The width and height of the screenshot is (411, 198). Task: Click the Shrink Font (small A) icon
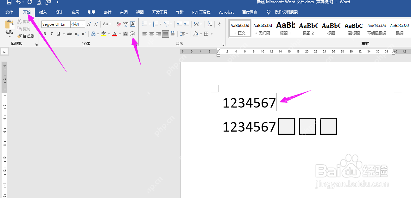click(96, 24)
